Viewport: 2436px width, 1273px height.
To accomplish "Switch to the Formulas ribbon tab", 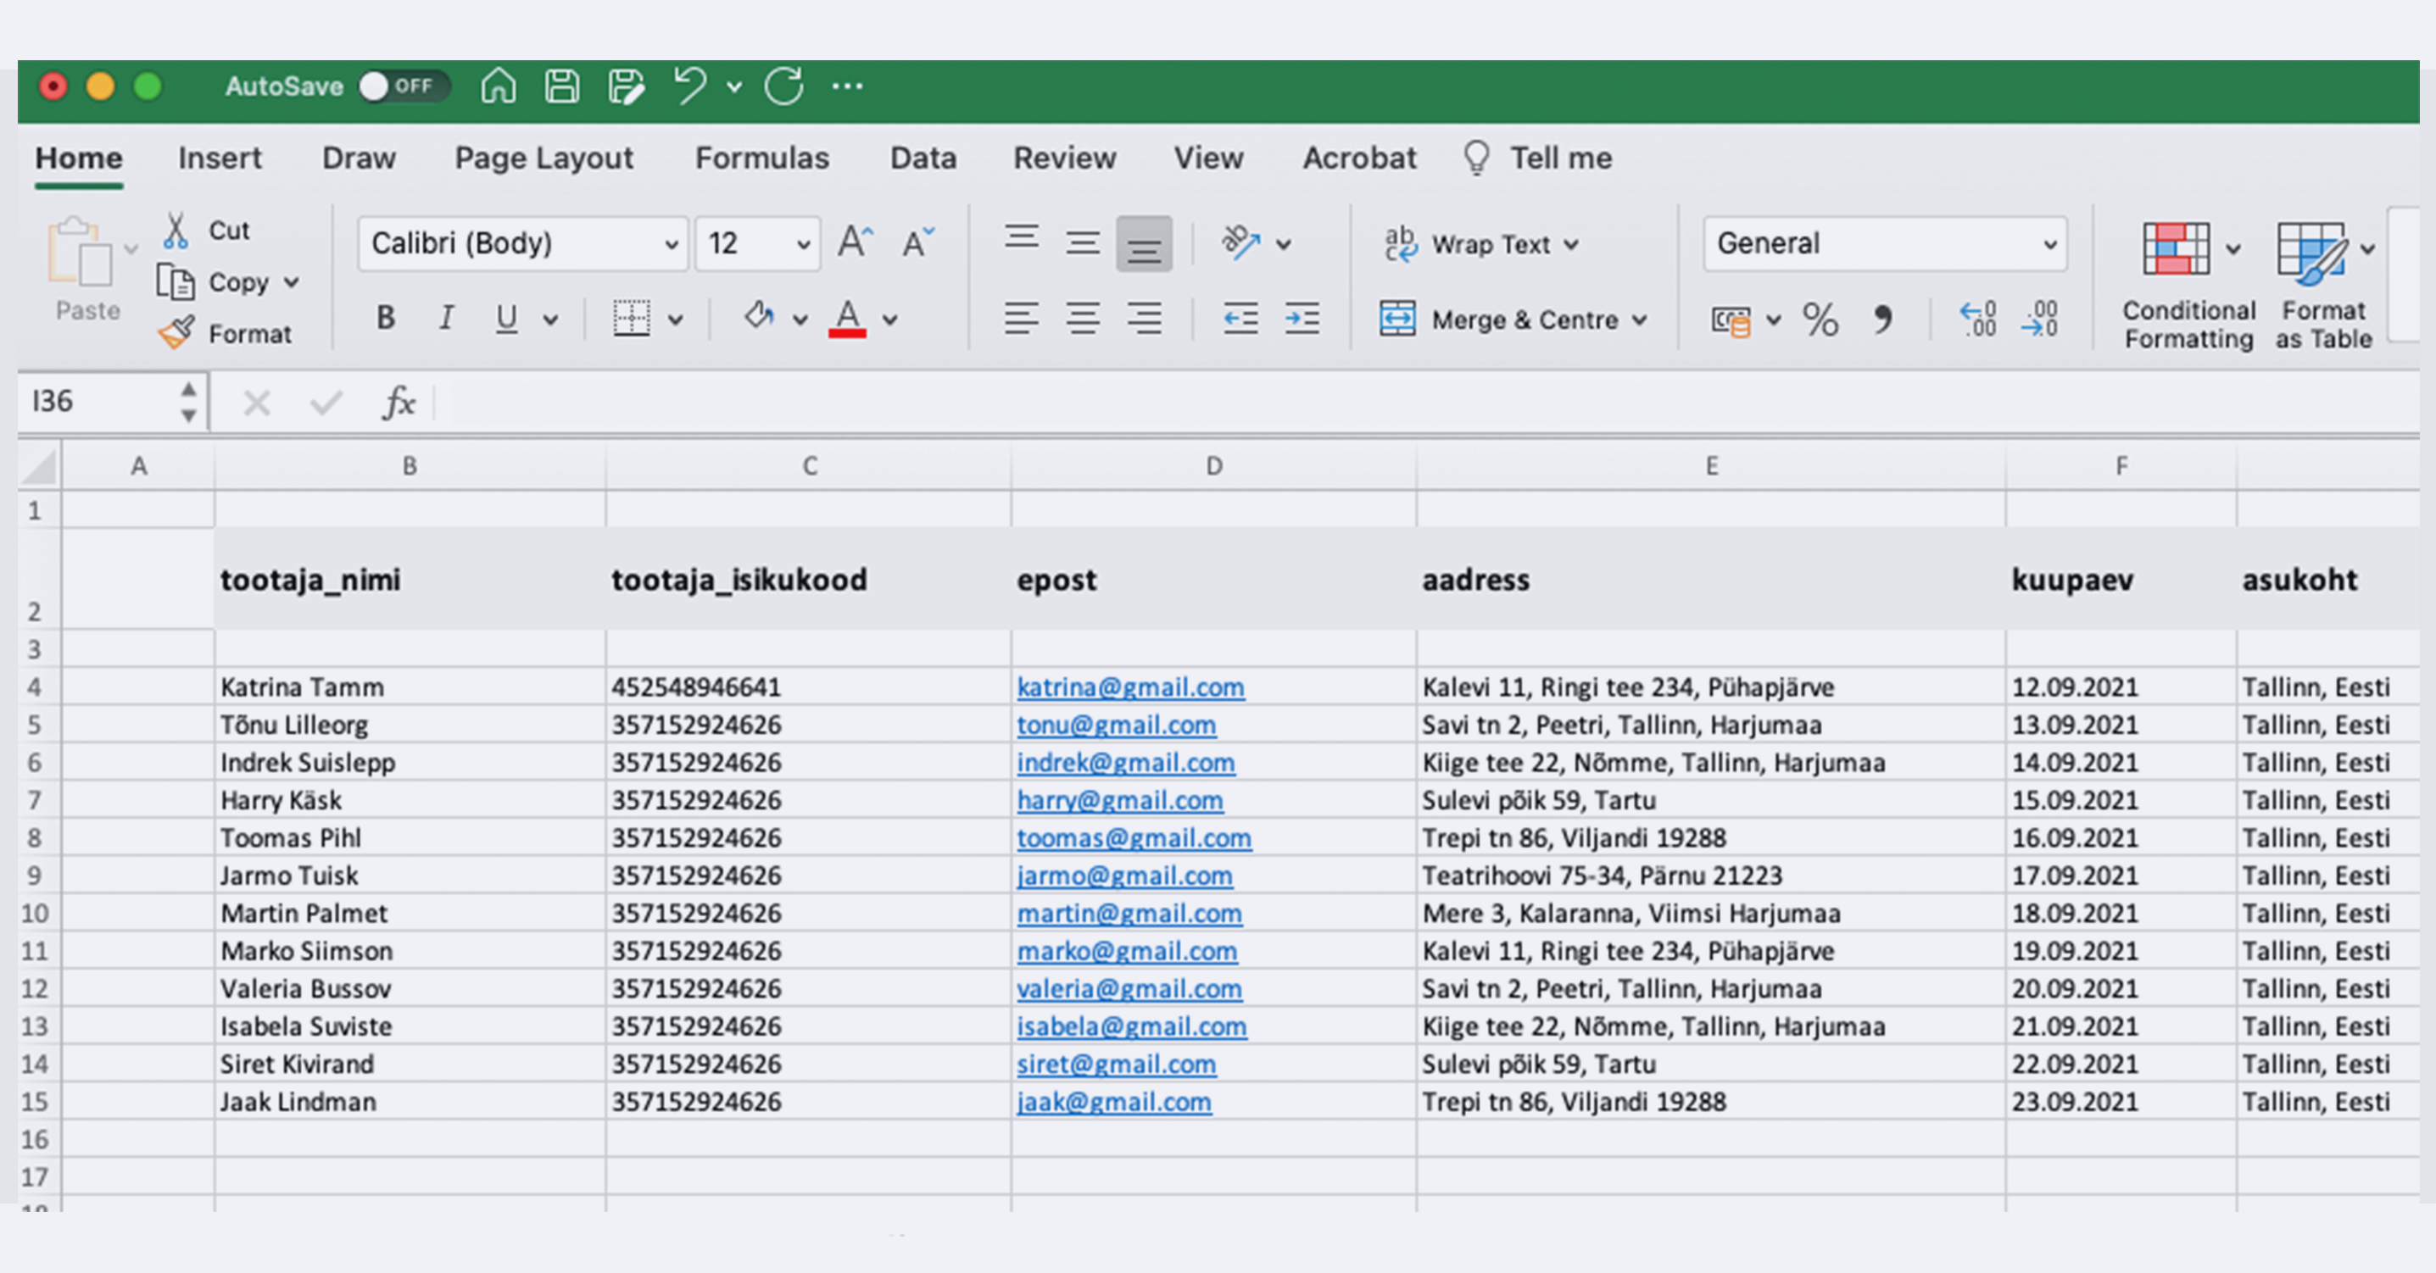I will [x=762, y=158].
